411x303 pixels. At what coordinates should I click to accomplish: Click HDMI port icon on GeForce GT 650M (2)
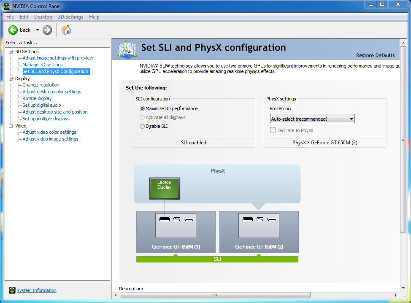(272, 219)
